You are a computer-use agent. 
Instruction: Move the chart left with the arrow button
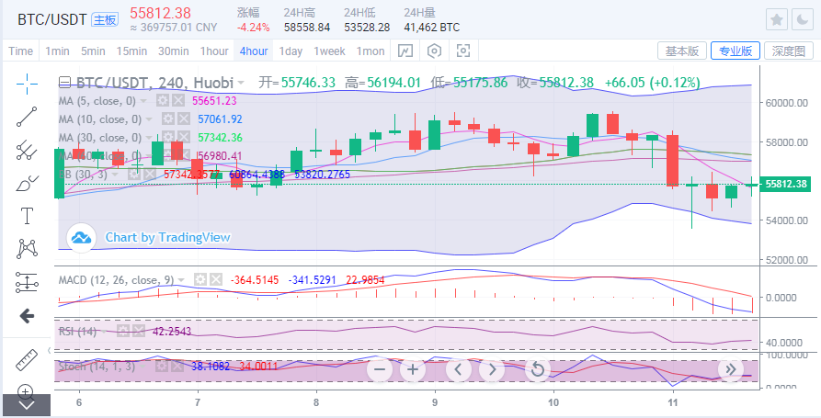pyautogui.click(x=459, y=370)
